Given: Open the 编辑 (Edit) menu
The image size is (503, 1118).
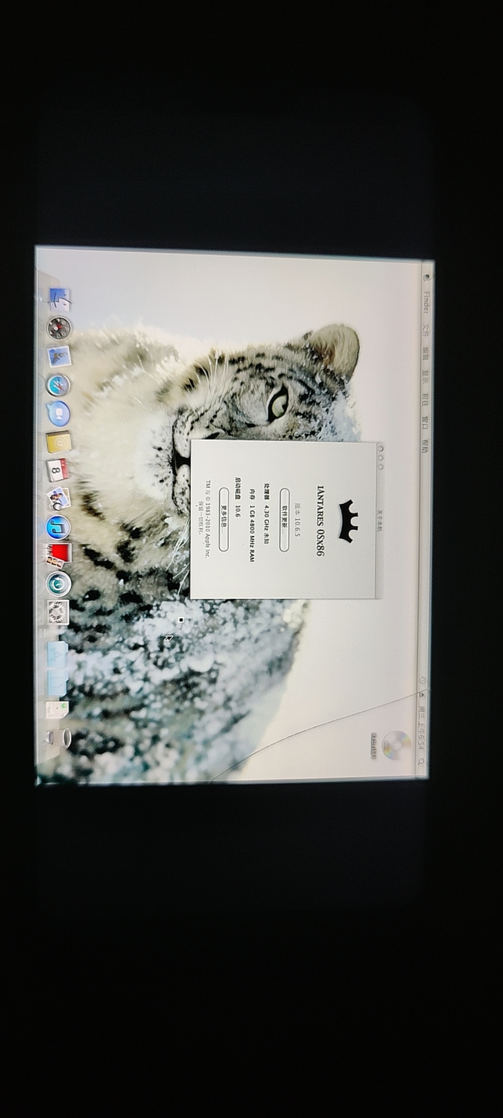Looking at the screenshot, I should 426,353.
